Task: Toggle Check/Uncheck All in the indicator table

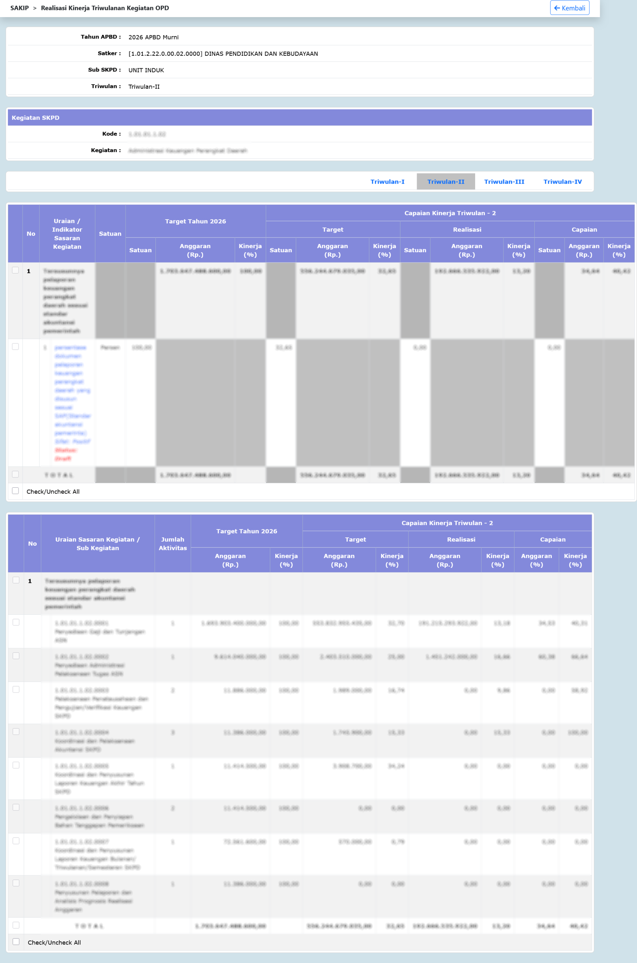Action: [x=16, y=491]
